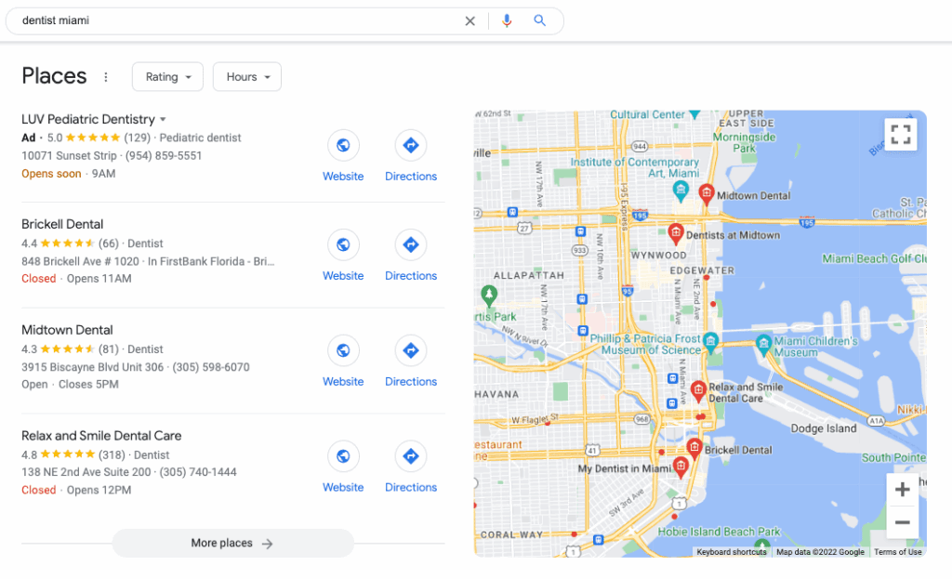Open the Website icon for Midtown Dental

[x=343, y=350]
